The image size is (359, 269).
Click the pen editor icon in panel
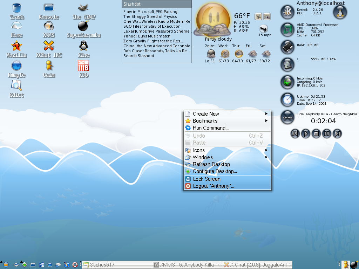click(67, 265)
